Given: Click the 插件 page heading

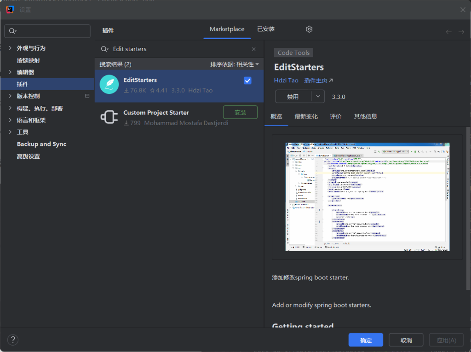Looking at the screenshot, I should [108, 31].
